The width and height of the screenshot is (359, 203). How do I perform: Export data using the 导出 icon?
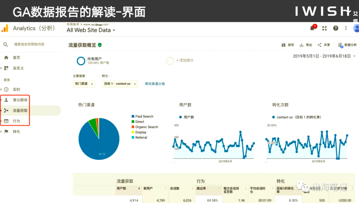[x=301, y=44]
